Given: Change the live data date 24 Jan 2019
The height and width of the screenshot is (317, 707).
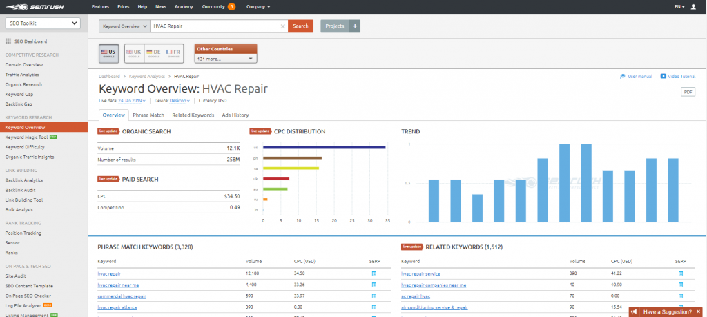Looking at the screenshot, I should pos(132,101).
